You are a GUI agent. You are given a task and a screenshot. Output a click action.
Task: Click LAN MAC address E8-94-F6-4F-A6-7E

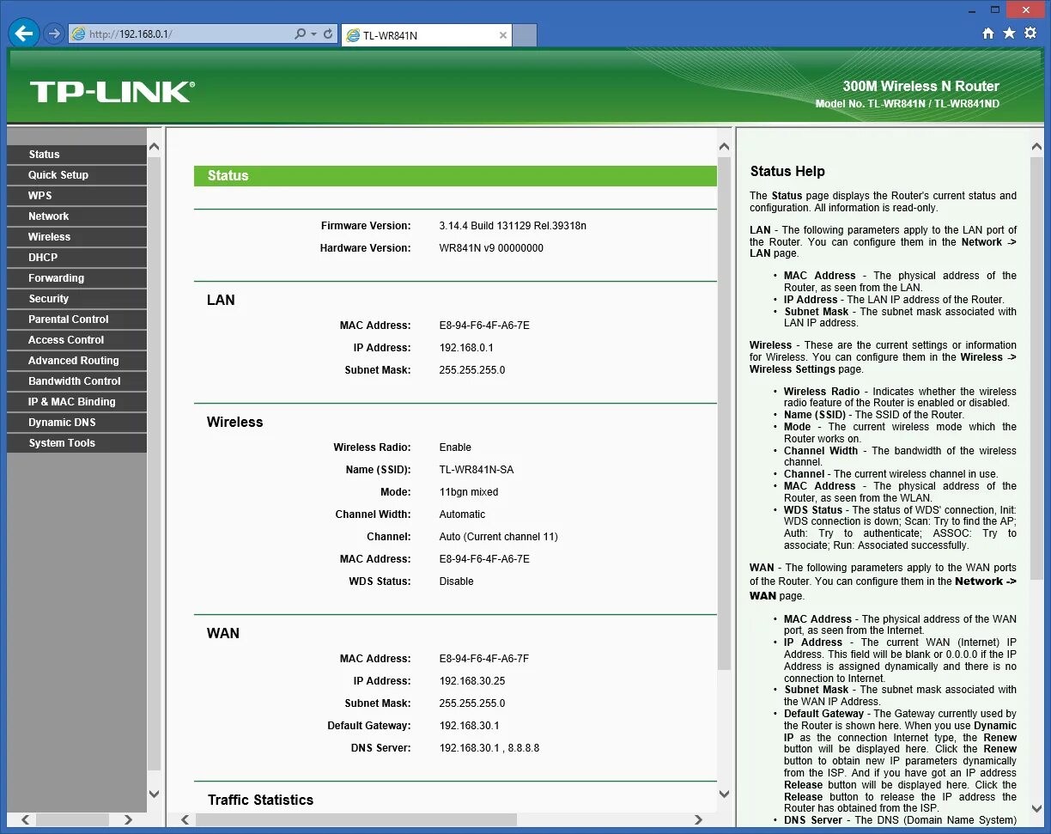[x=484, y=326]
